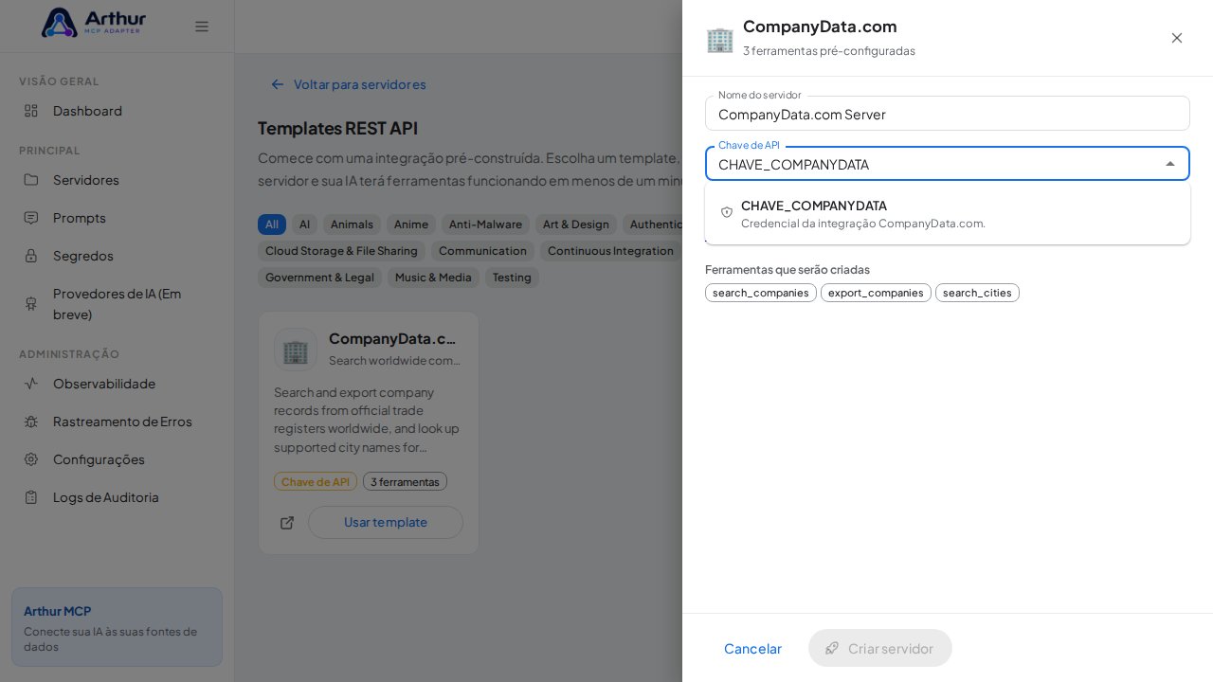Click the shield icon beside CHAVE_COMPANYDATA option
The image size is (1213, 682).
point(727,213)
